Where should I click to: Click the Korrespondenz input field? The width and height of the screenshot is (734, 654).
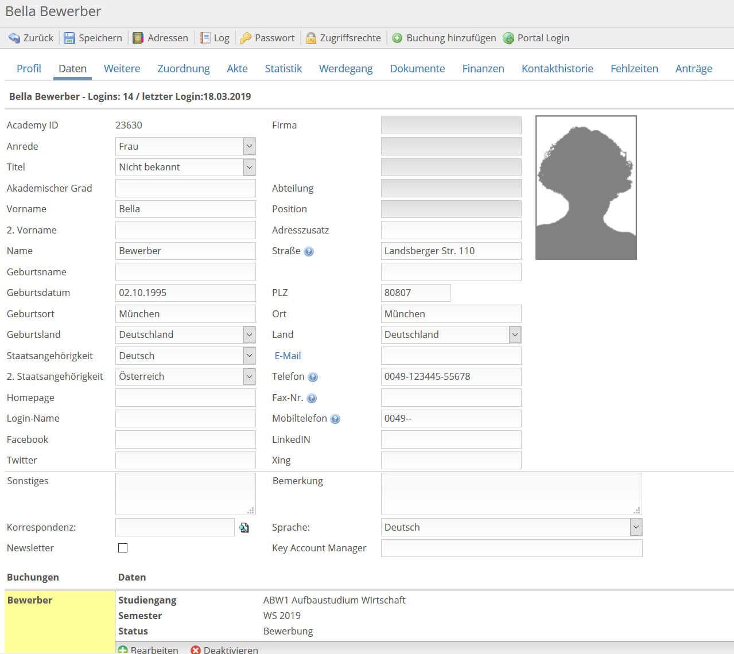click(x=175, y=527)
